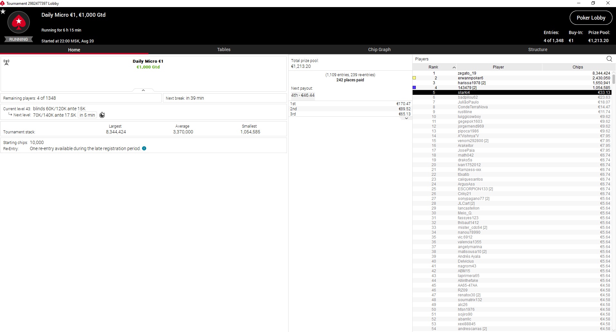Viewport: 616px width, 332px height.
Task: Select player mister_cdc64 [2] row
Action: 512,228
